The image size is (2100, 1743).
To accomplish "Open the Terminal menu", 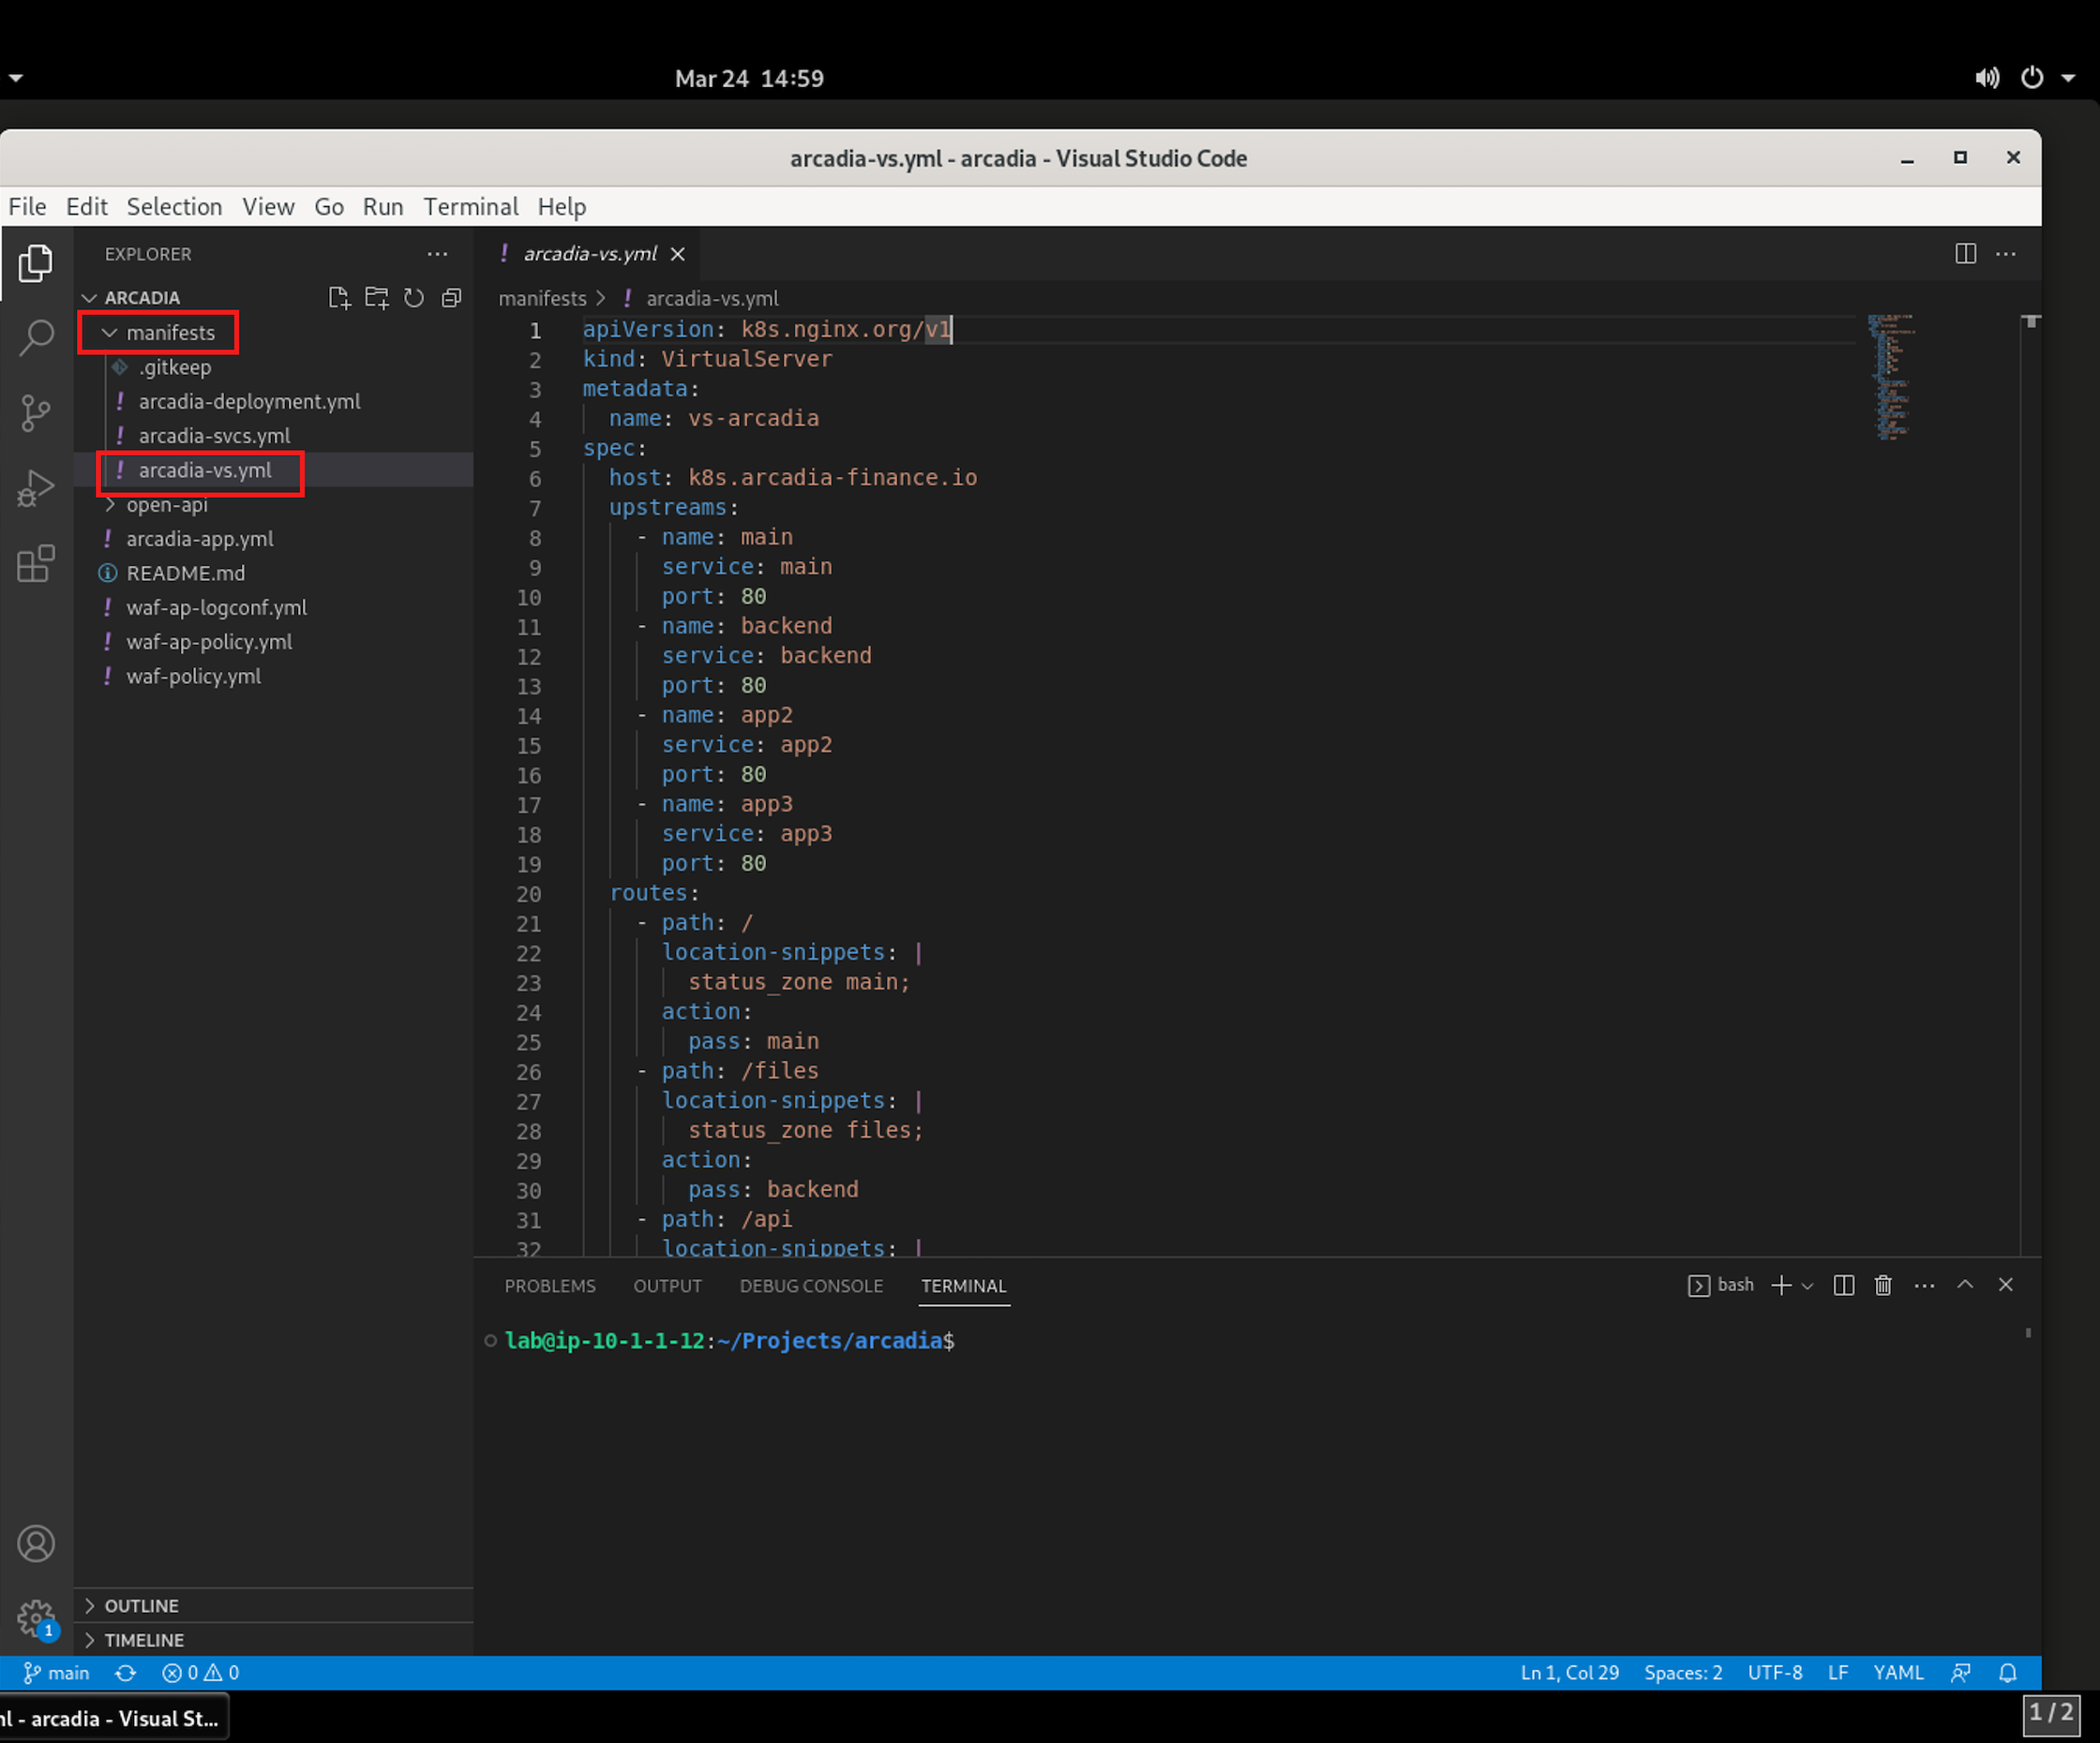I will click(x=471, y=207).
